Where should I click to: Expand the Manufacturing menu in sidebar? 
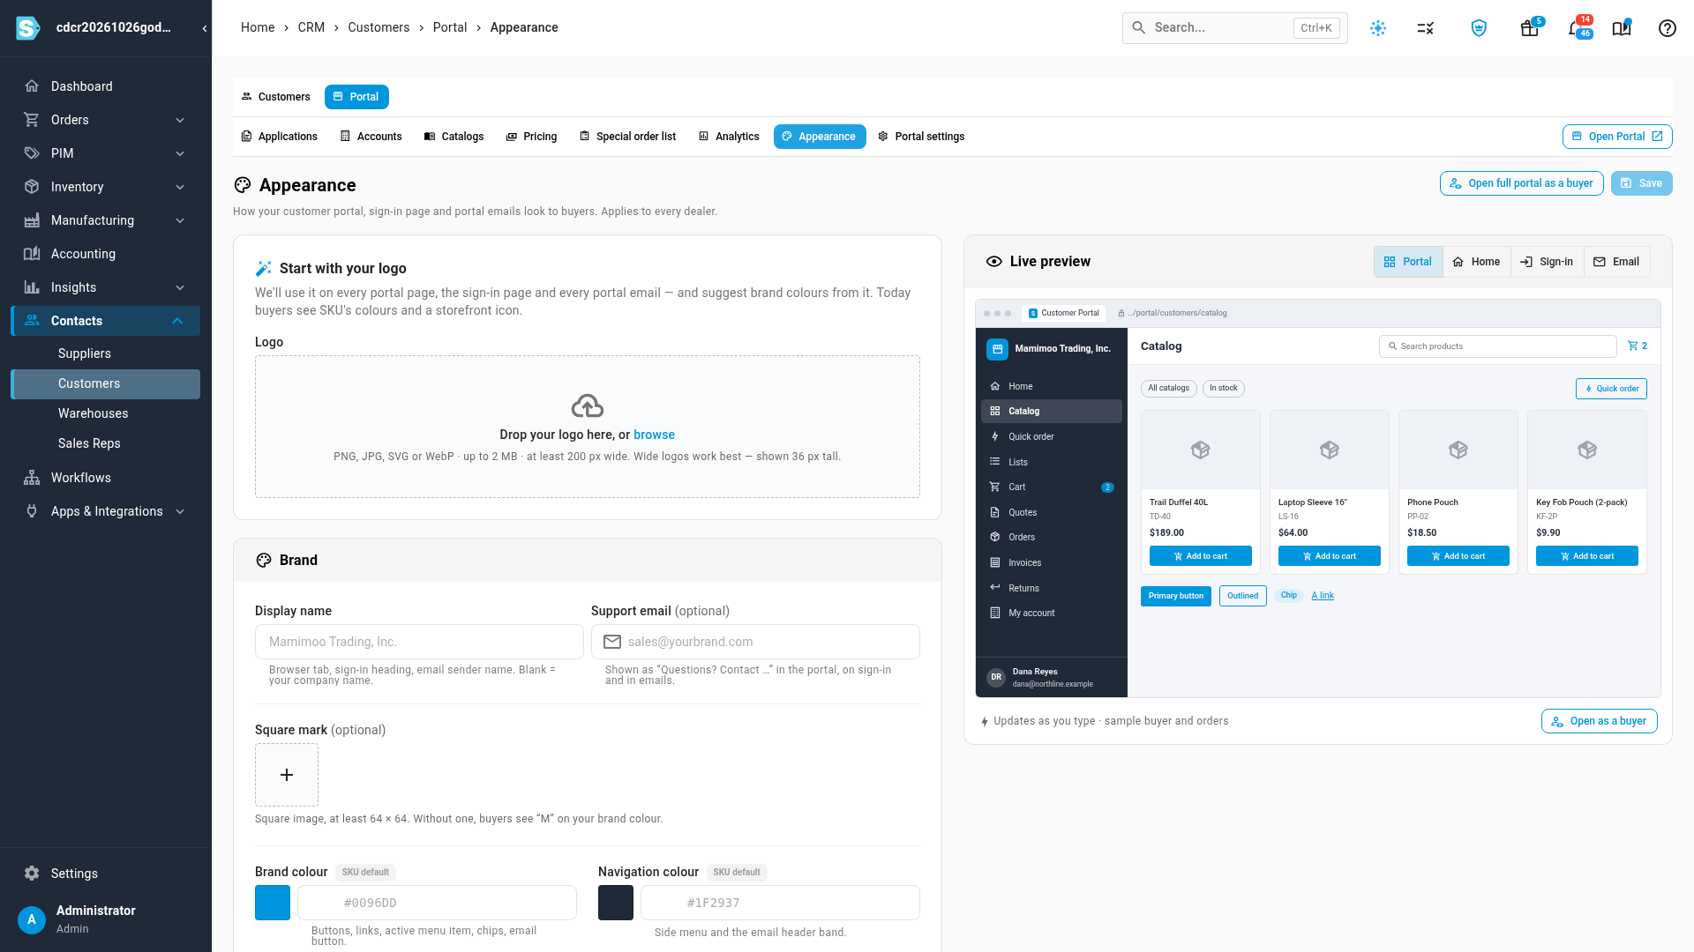coord(180,220)
